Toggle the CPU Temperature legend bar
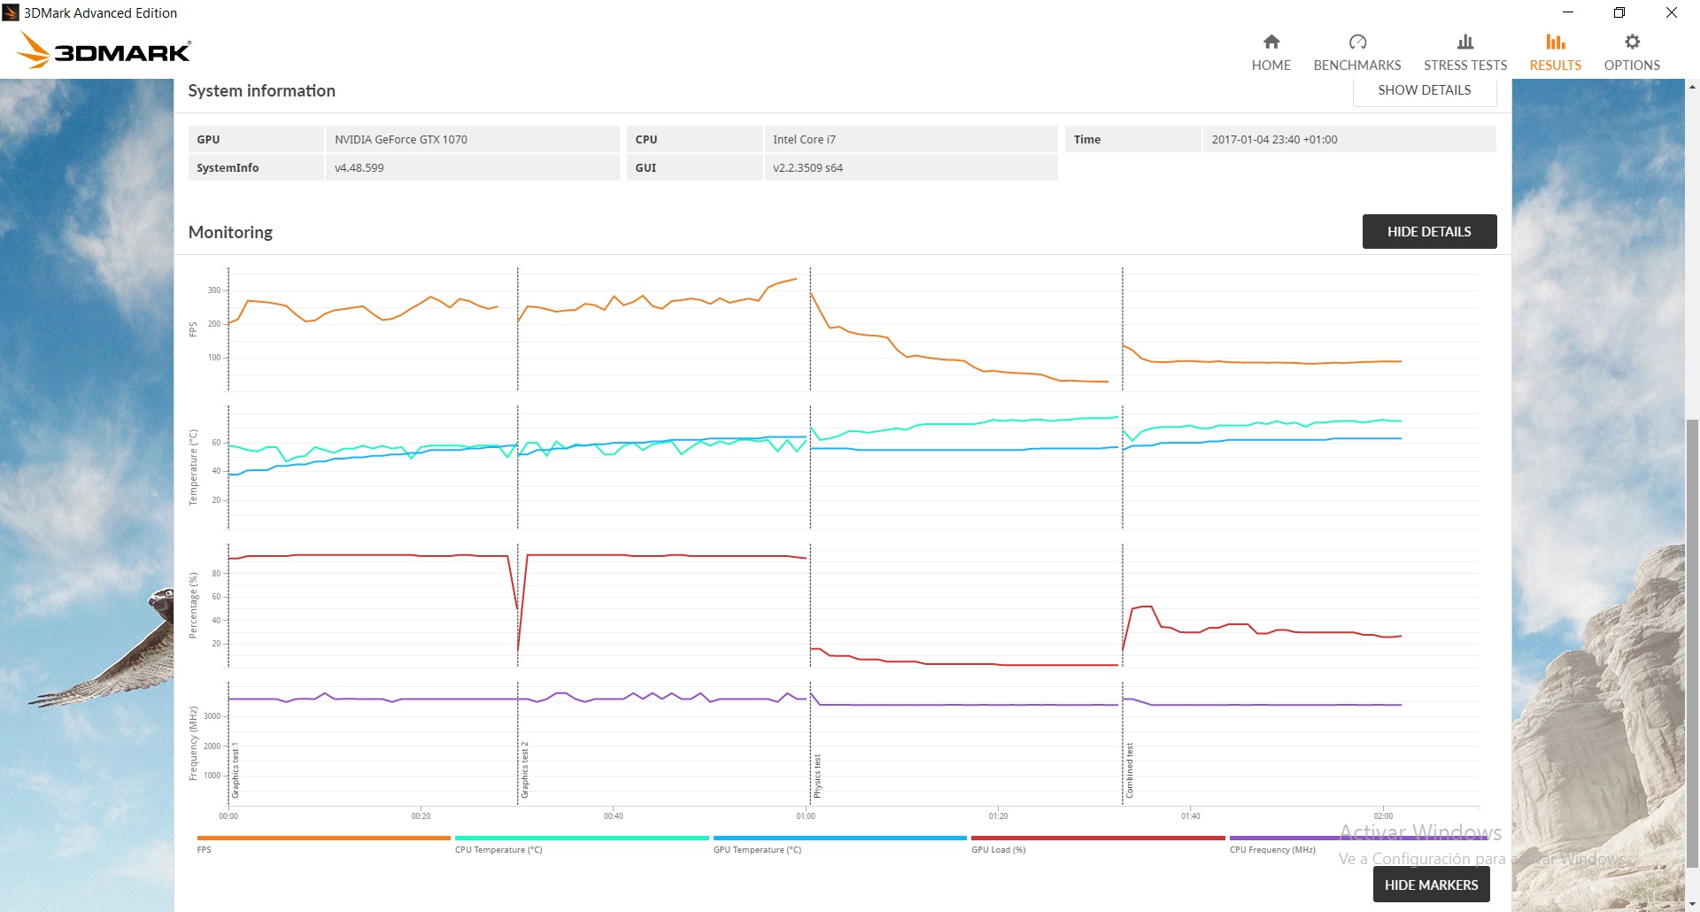This screenshot has width=1700, height=912. pos(582,838)
